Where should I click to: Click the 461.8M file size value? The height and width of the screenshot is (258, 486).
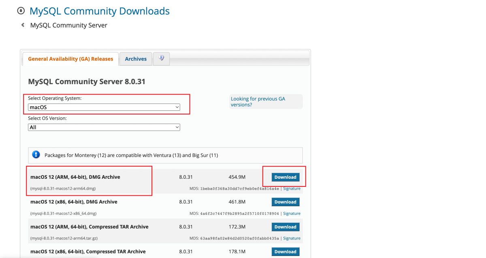tap(237, 202)
